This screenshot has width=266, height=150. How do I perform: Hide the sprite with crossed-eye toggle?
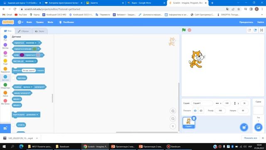click(201, 110)
